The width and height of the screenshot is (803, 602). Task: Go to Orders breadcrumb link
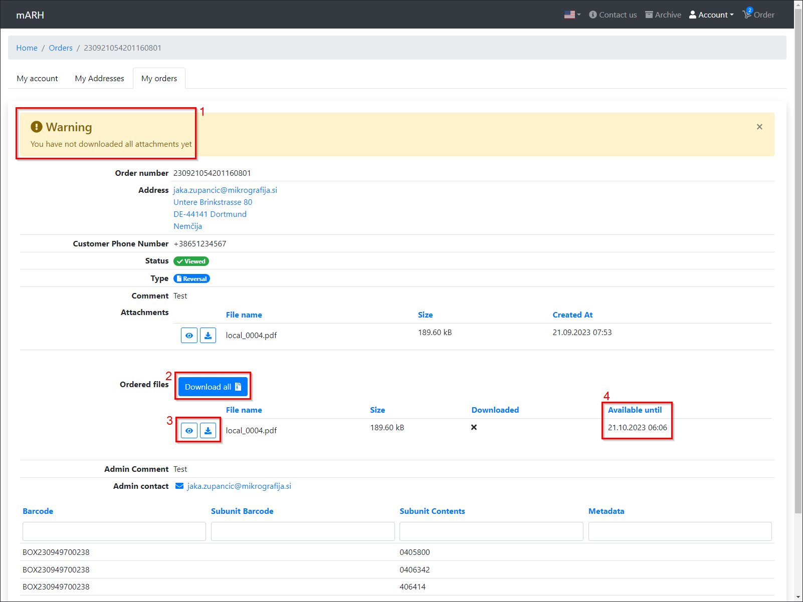click(x=61, y=48)
